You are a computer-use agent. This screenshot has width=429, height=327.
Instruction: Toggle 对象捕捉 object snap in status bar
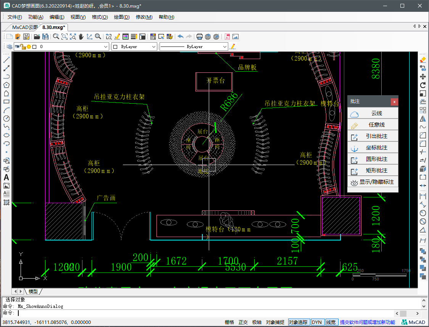coord(275,322)
